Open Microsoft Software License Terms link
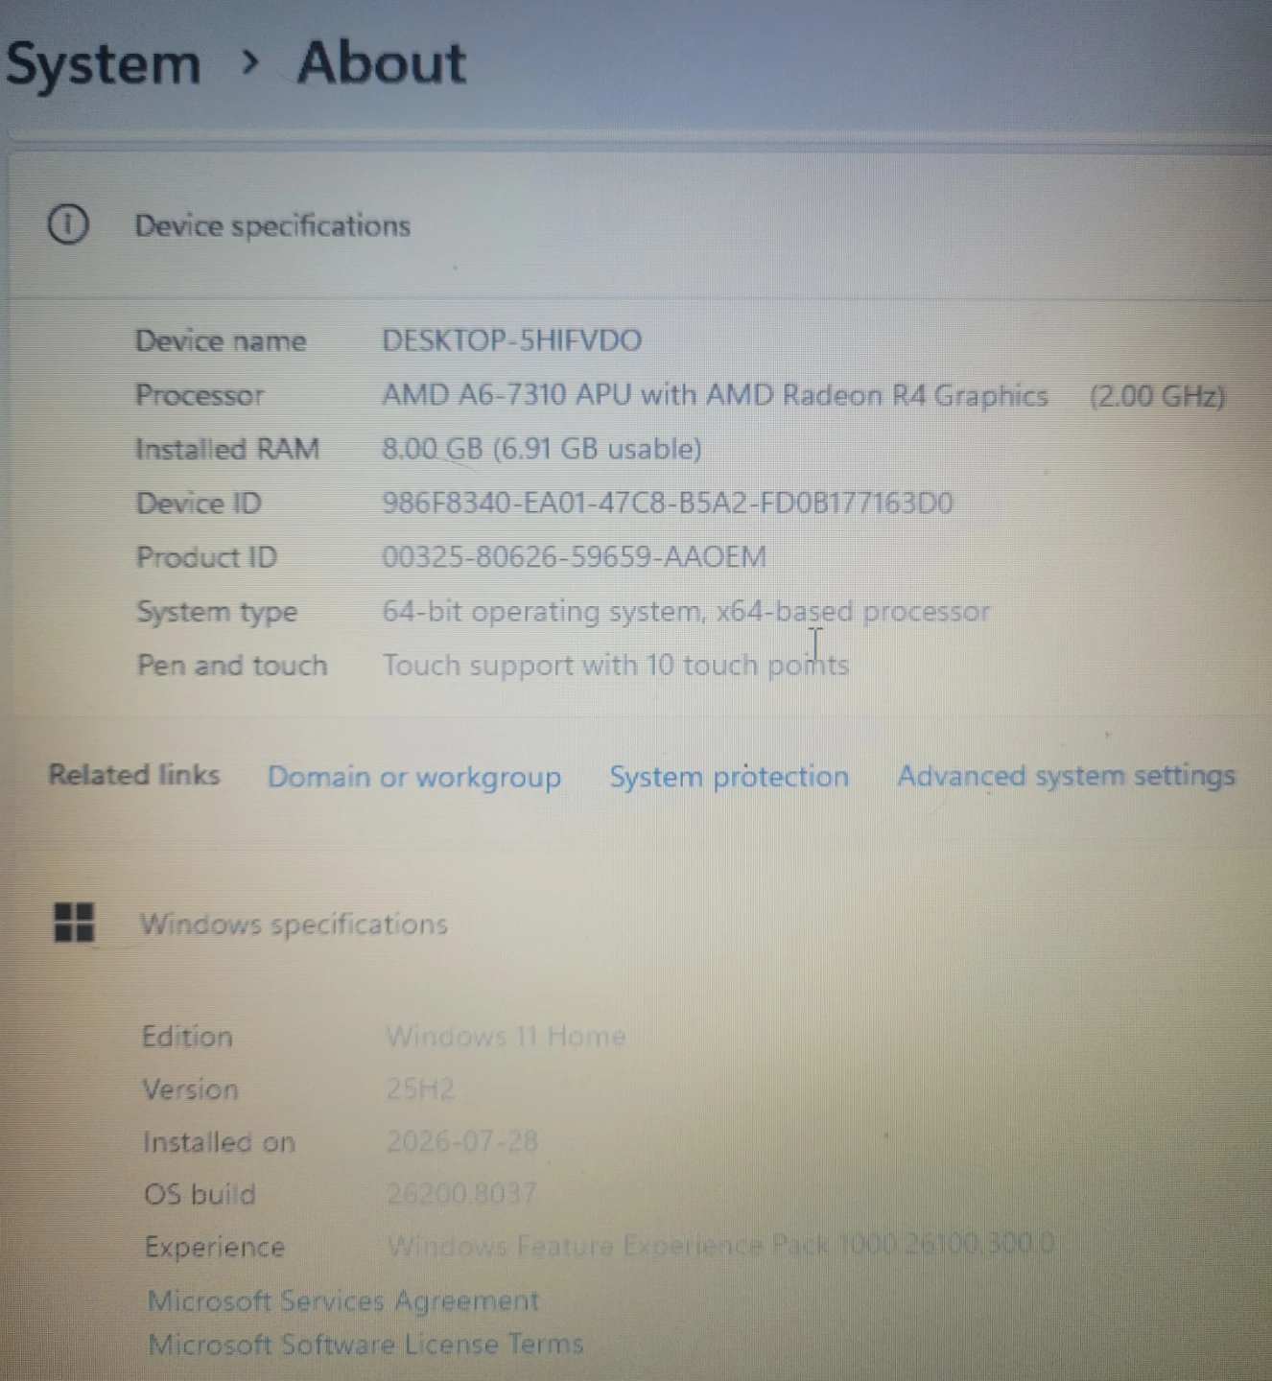 point(365,1344)
